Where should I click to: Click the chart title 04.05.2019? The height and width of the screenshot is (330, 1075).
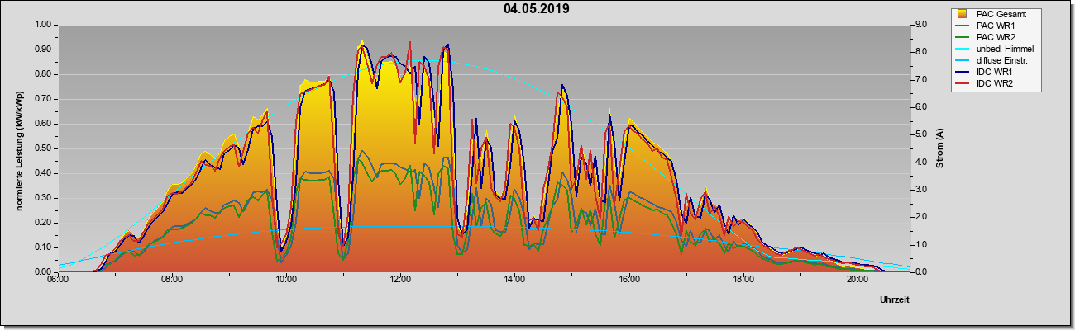[x=536, y=9]
